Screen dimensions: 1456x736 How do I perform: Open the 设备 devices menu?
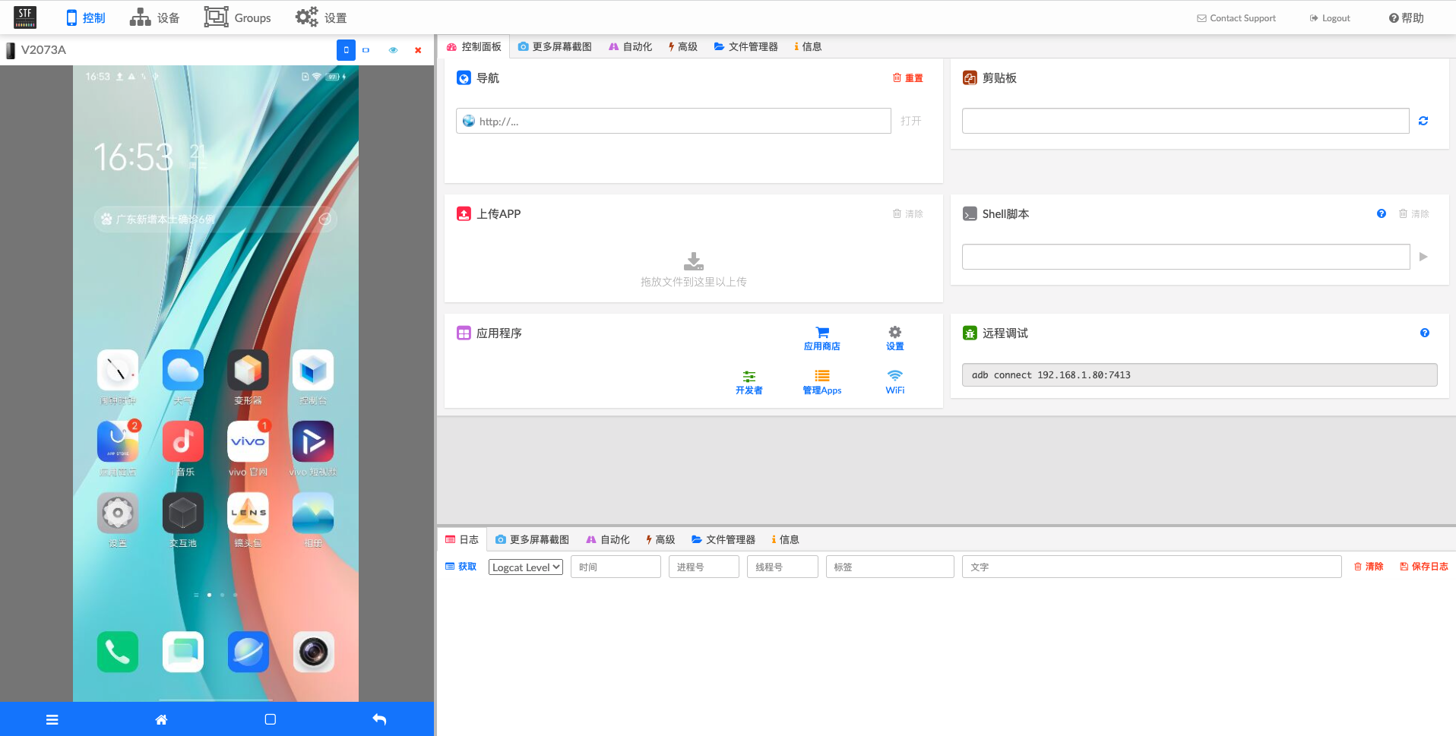point(154,17)
